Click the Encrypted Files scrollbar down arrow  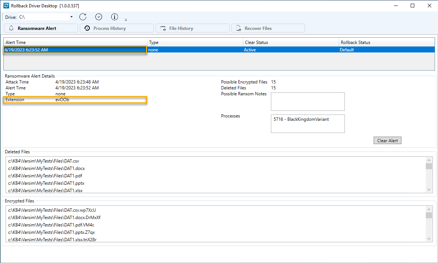coord(429,238)
